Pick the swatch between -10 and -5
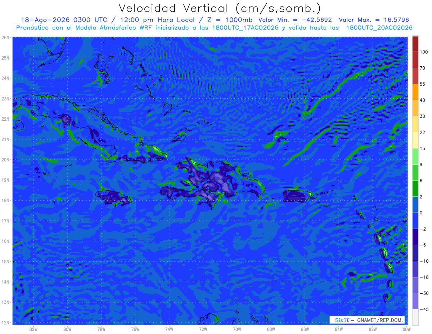 pos(415,252)
